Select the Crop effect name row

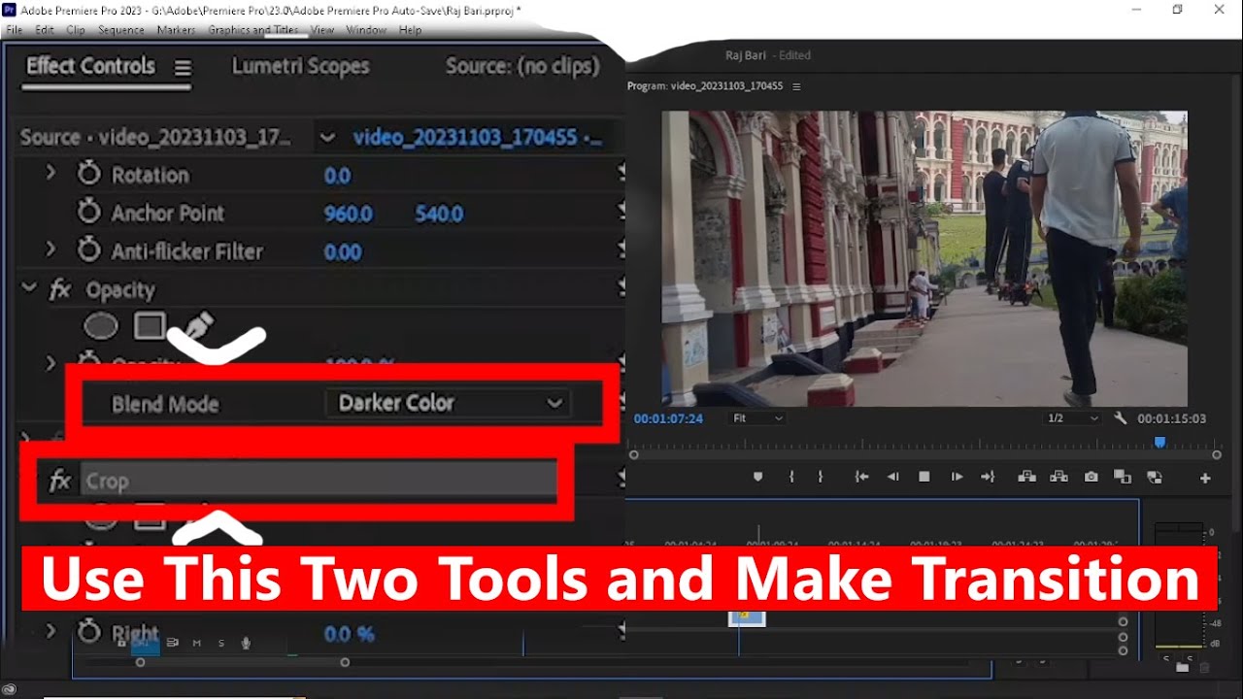[x=319, y=481]
